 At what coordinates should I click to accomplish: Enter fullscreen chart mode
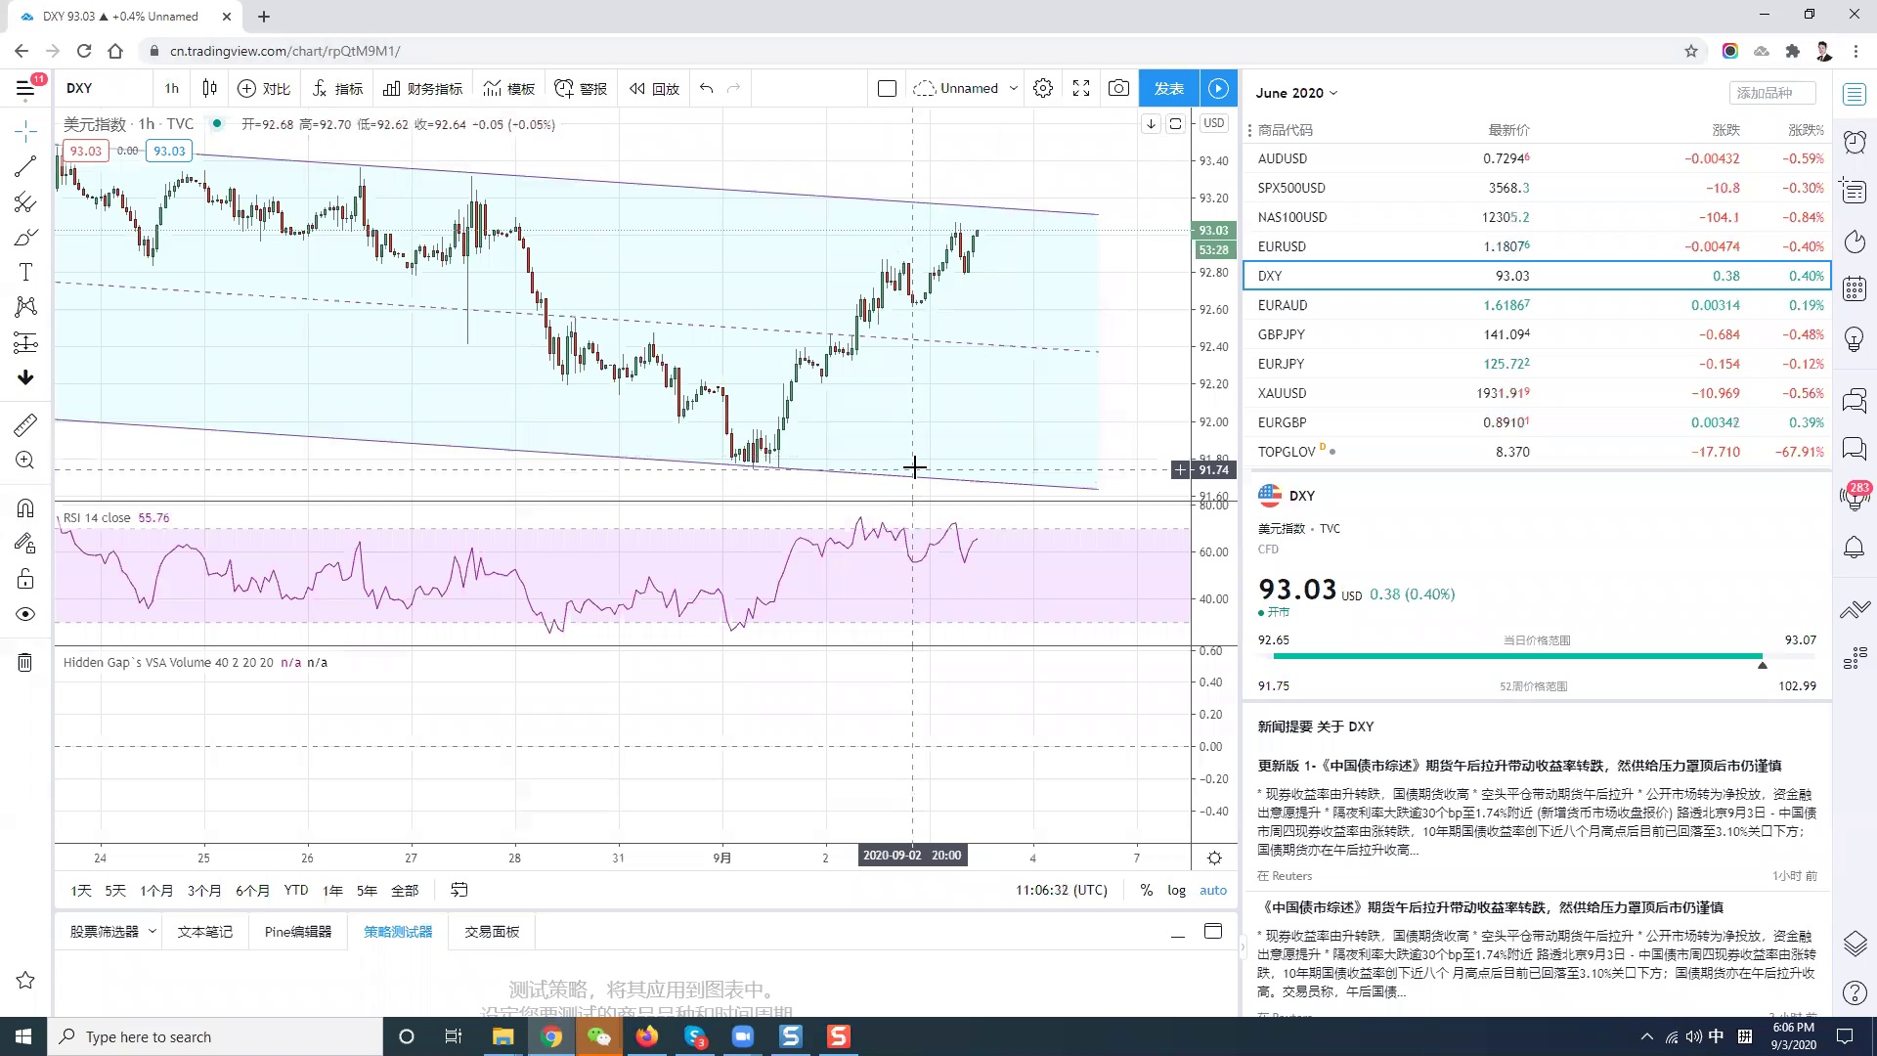click(1081, 89)
